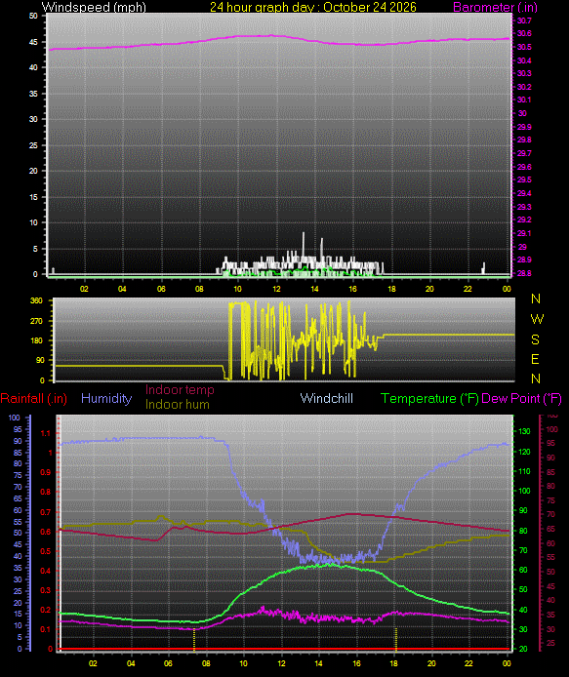The height and width of the screenshot is (677, 569).
Task: Click the '110' value on the green temperature axis
Action: click(524, 471)
